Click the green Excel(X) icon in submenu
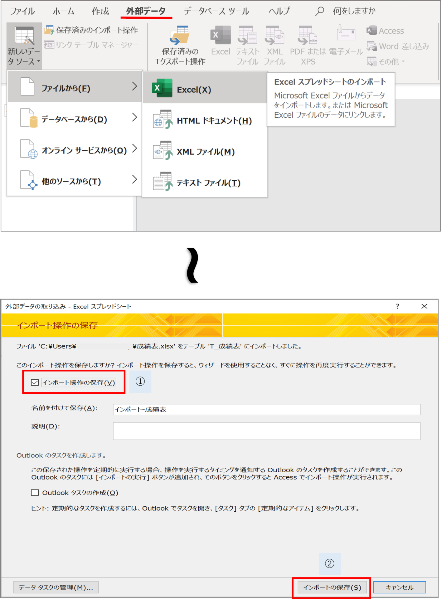 (162, 88)
